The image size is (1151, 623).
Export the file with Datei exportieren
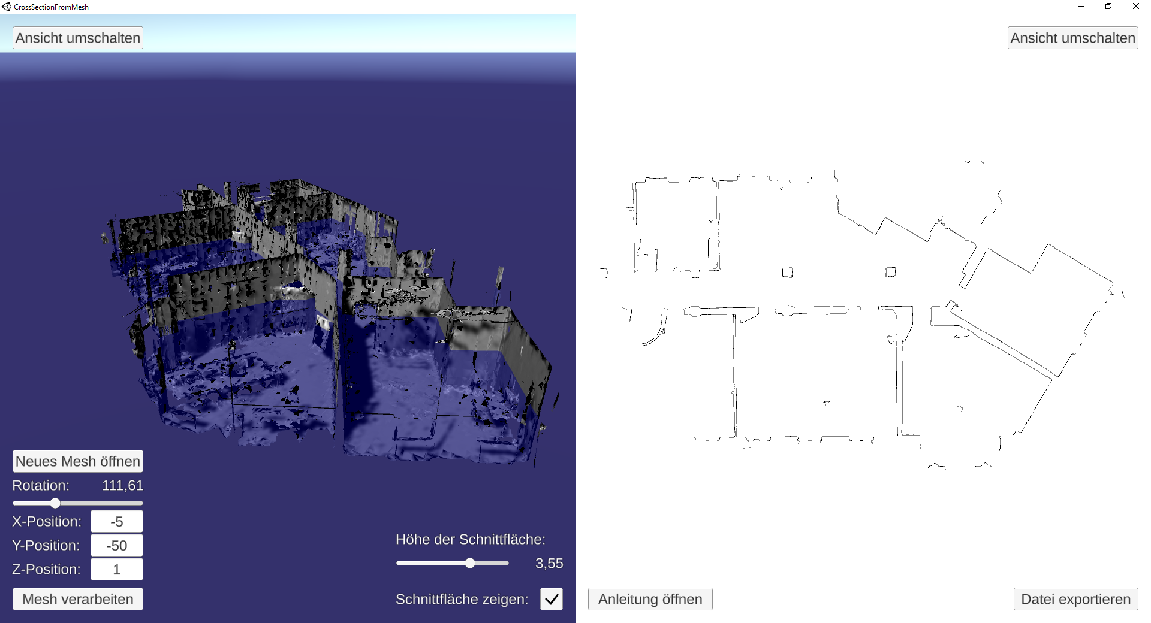(x=1075, y=599)
